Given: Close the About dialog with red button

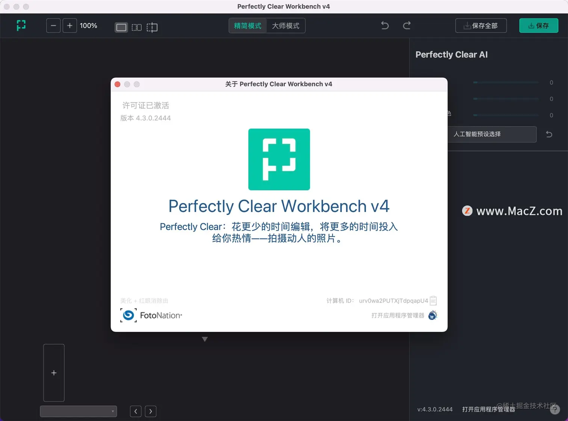Looking at the screenshot, I should (117, 84).
